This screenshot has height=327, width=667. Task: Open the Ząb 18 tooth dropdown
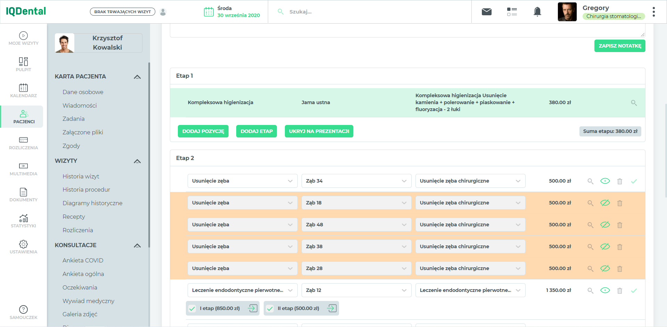pyautogui.click(x=356, y=203)
